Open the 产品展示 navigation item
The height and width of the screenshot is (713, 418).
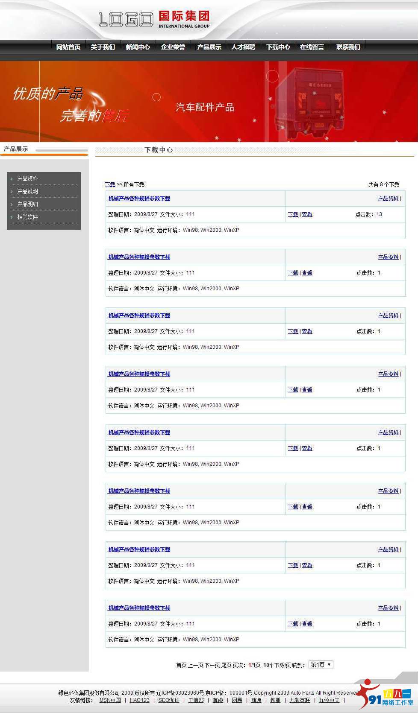point(209,47)
